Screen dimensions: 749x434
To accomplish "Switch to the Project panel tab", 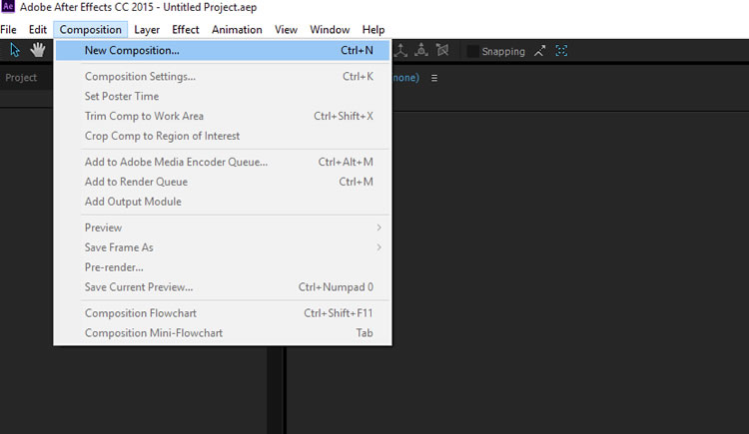I will tap(21, 78).
